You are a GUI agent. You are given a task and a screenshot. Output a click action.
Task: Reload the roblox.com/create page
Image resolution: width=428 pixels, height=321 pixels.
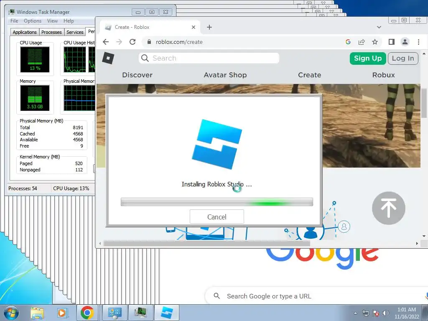132,42
